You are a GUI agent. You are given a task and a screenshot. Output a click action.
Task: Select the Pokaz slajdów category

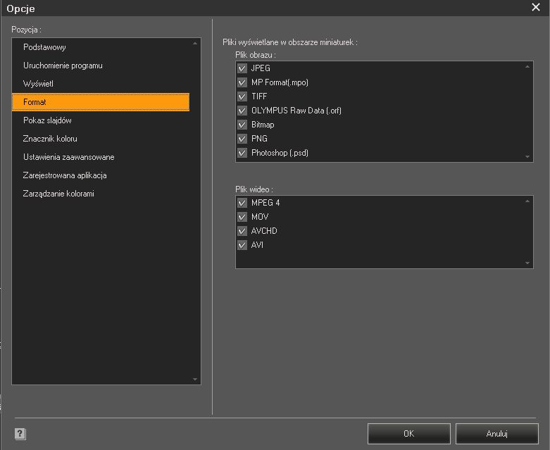pos(47,120)
